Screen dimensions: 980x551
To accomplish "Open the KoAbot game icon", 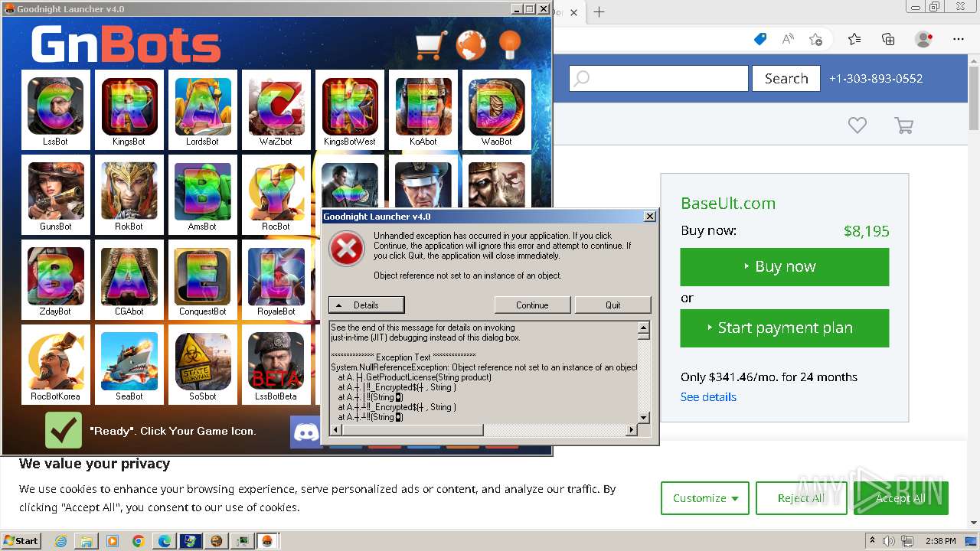I will 423,109.
